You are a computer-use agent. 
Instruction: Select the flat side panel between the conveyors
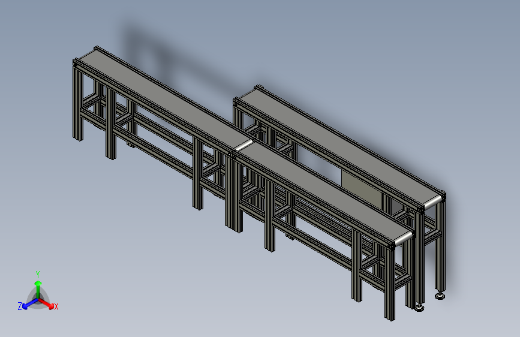(x=361, y=190)
